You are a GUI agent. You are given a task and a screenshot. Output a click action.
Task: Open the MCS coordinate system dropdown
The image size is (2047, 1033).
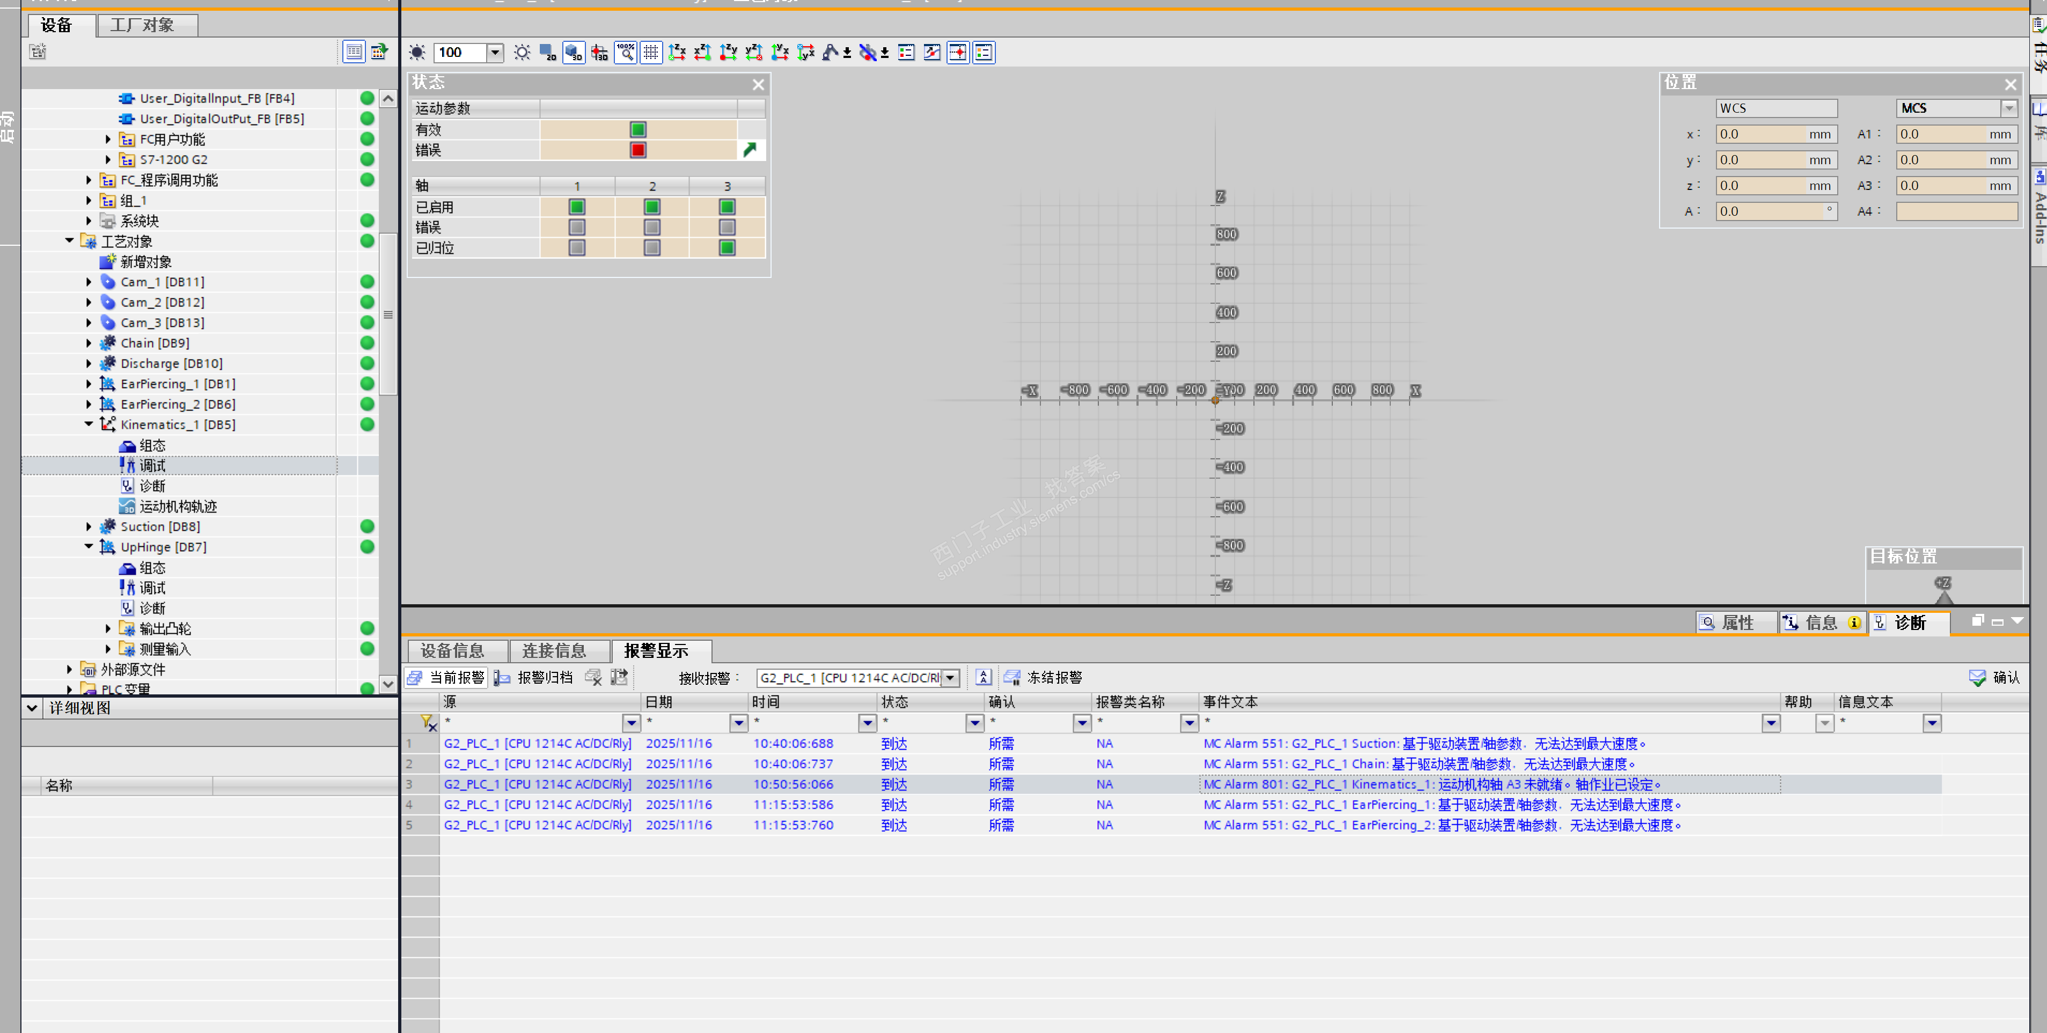(x=2008, y=108)
